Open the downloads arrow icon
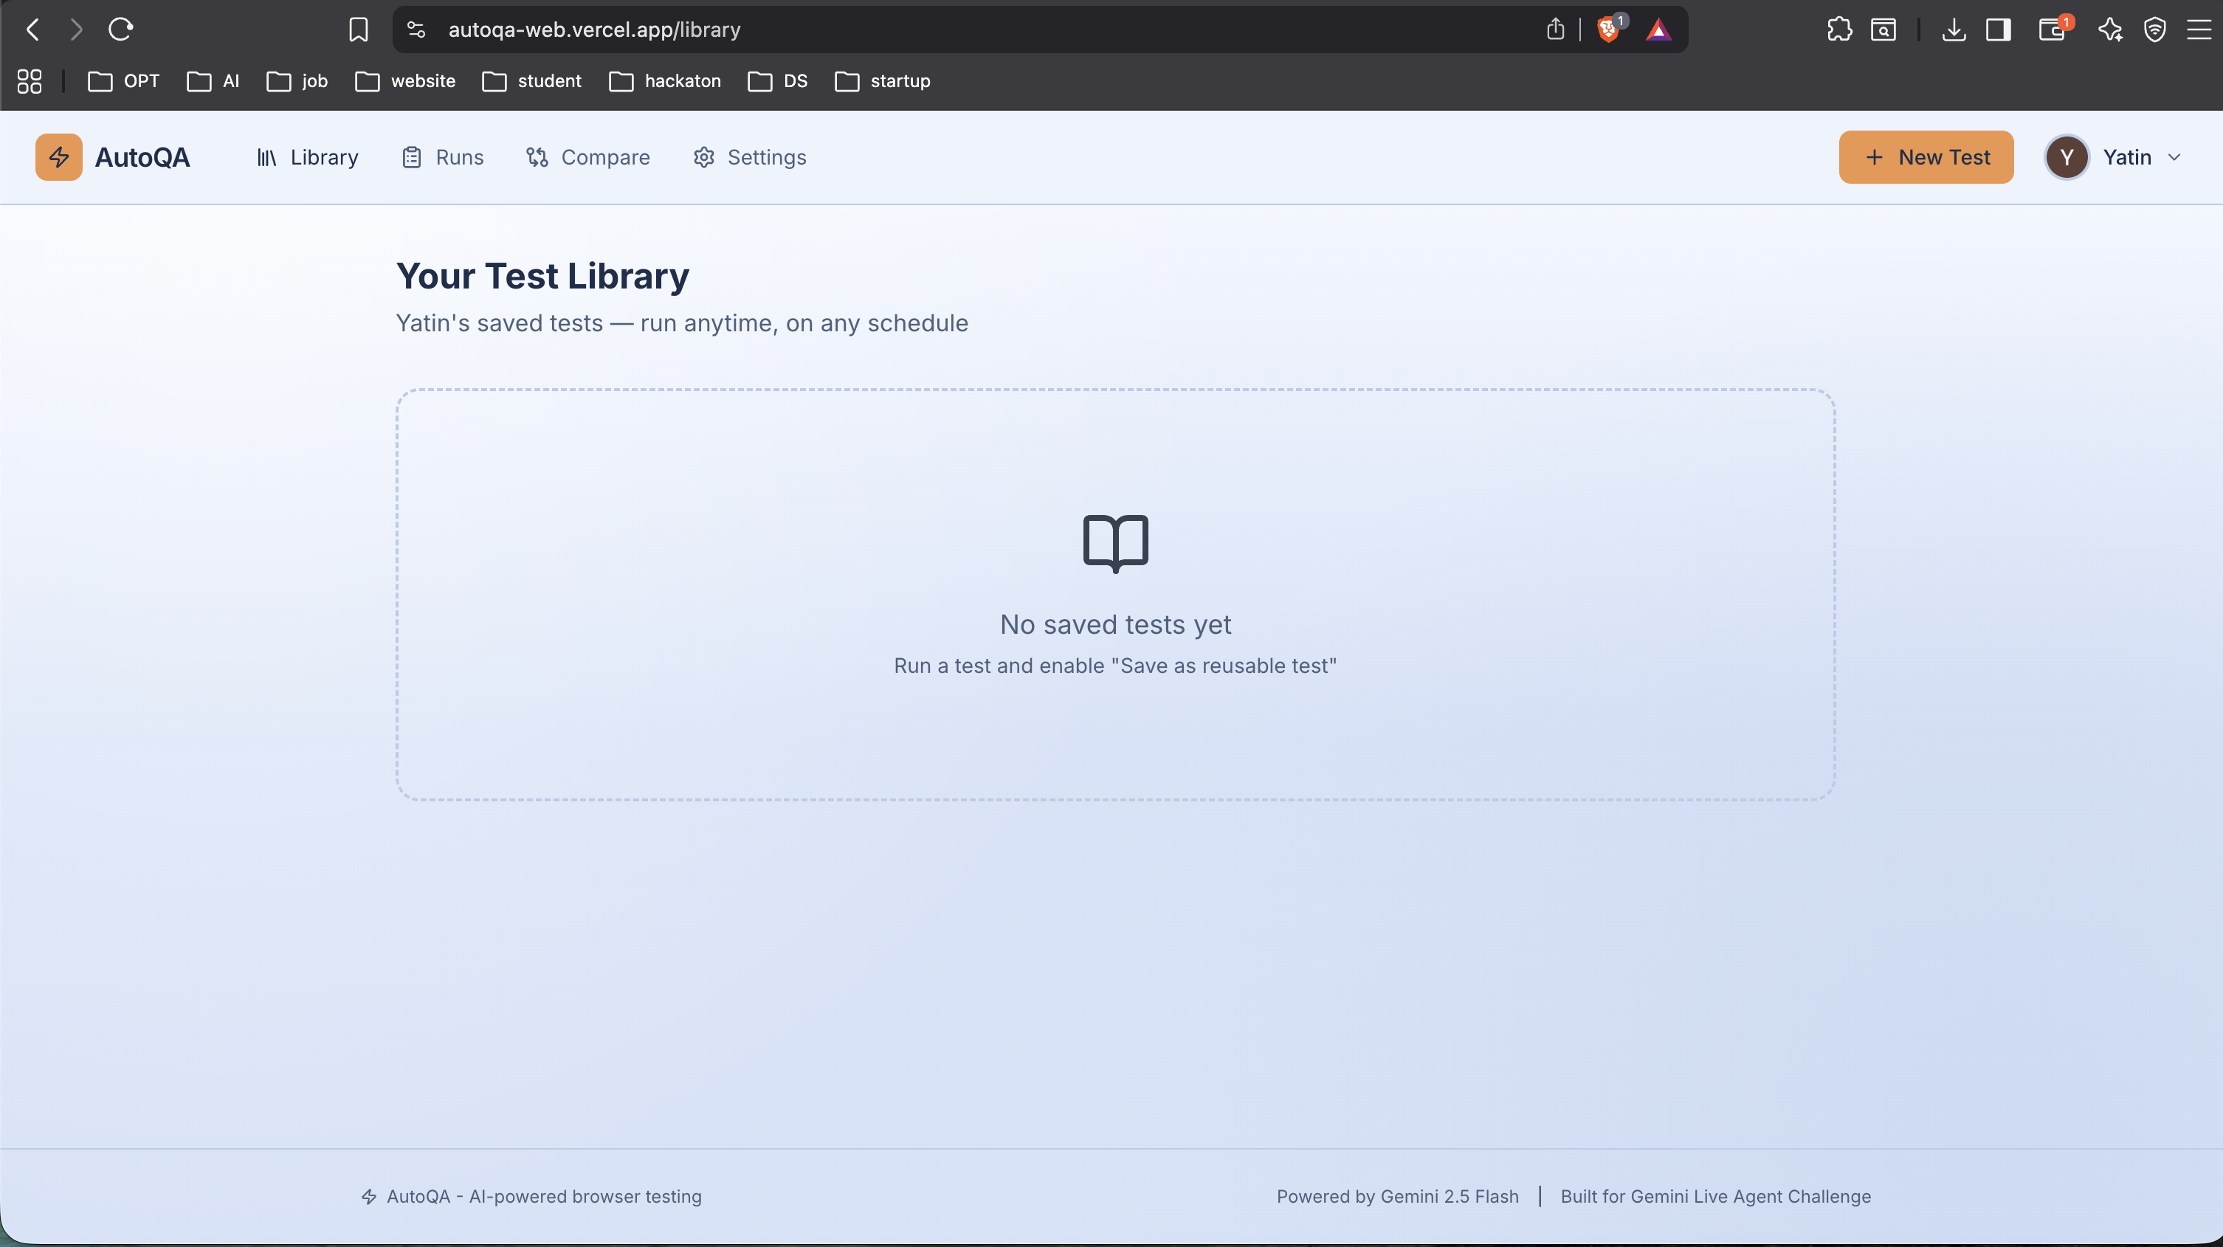Viewport: 2223px width, 1247px height. 1954,30
